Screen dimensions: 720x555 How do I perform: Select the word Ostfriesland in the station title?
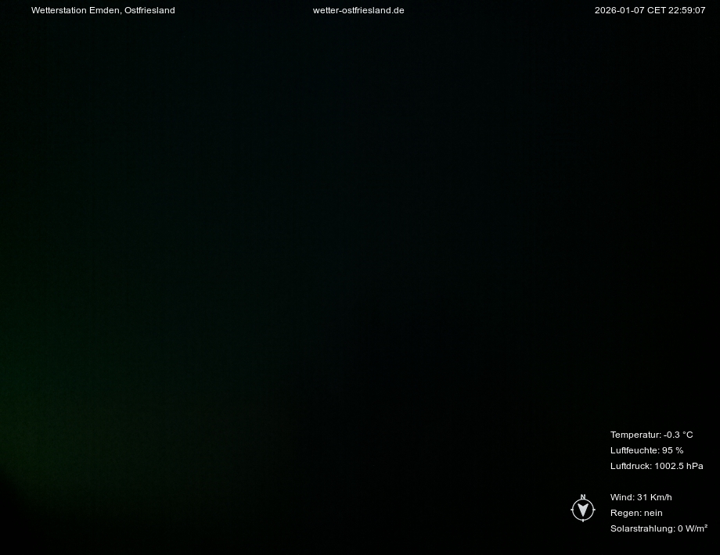149,10
